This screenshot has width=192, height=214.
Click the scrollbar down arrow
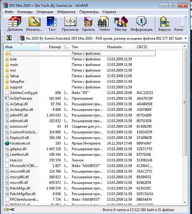coord(185,202)
